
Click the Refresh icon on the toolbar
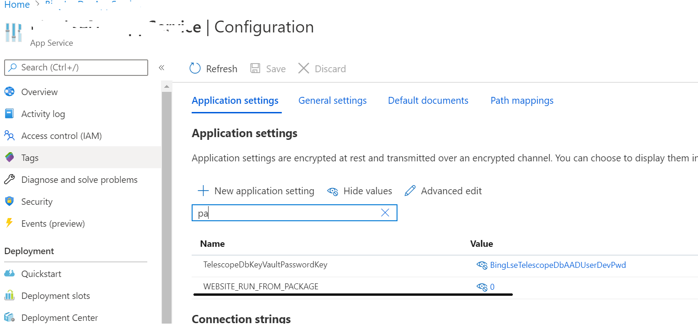click(x=194, y=68)
